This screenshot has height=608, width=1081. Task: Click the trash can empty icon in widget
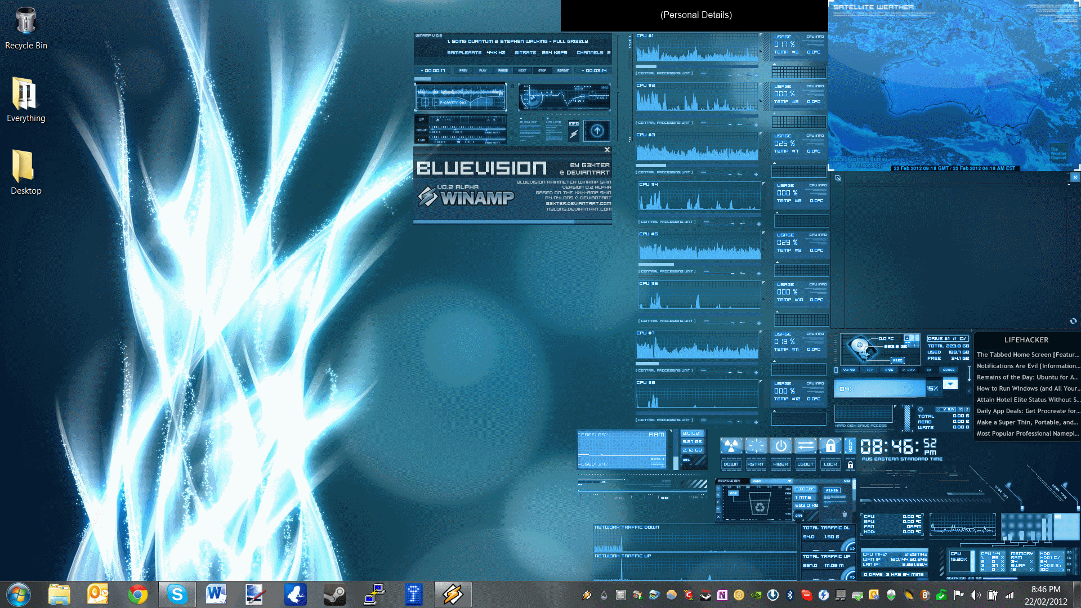pos(845,514)
